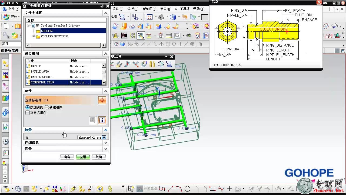Click the select standard part crosshair icon

[x=102, y=100]
